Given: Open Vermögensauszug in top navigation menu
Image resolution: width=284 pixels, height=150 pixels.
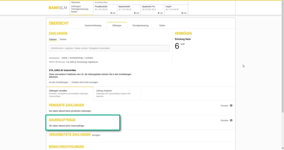Looking at the screenshot, I should [x=80, y=9].
